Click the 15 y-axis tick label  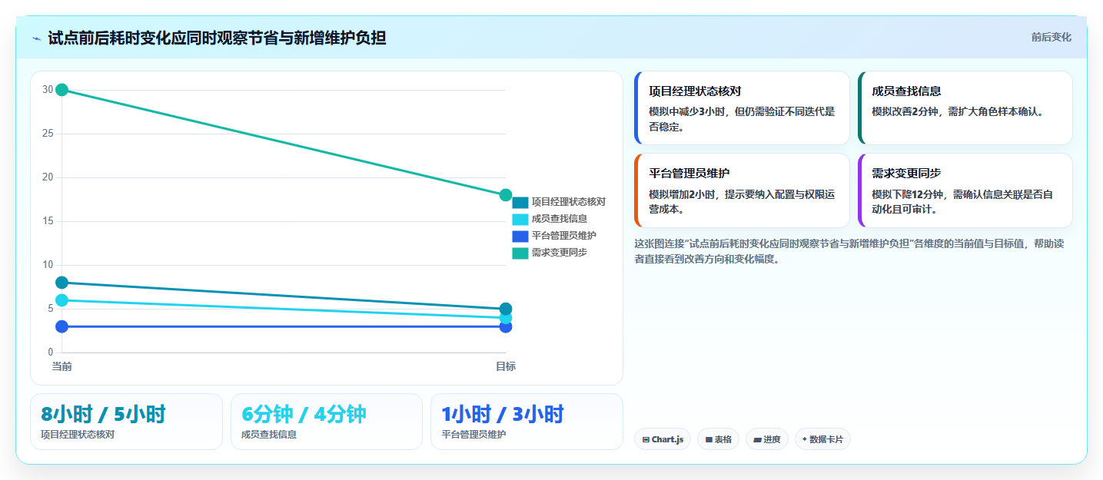[48, 221]
